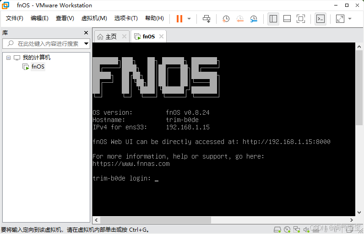Toggle the thumbnail bar view
The height and width of the screenshot is (234, 364).
(x=287, y=19)
